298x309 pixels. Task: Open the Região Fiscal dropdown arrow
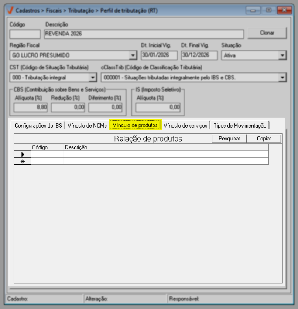[133, 55]
